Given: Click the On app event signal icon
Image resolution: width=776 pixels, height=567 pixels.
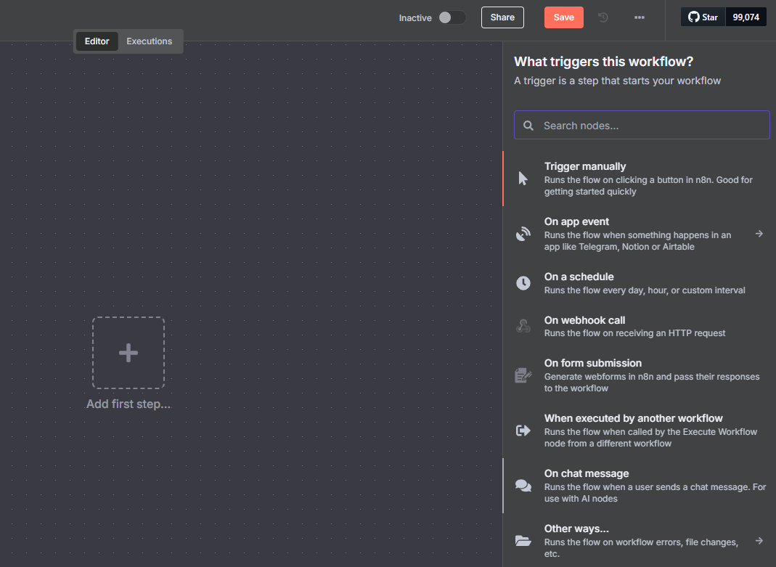Looking at the screenshot, I should point(523,234).
